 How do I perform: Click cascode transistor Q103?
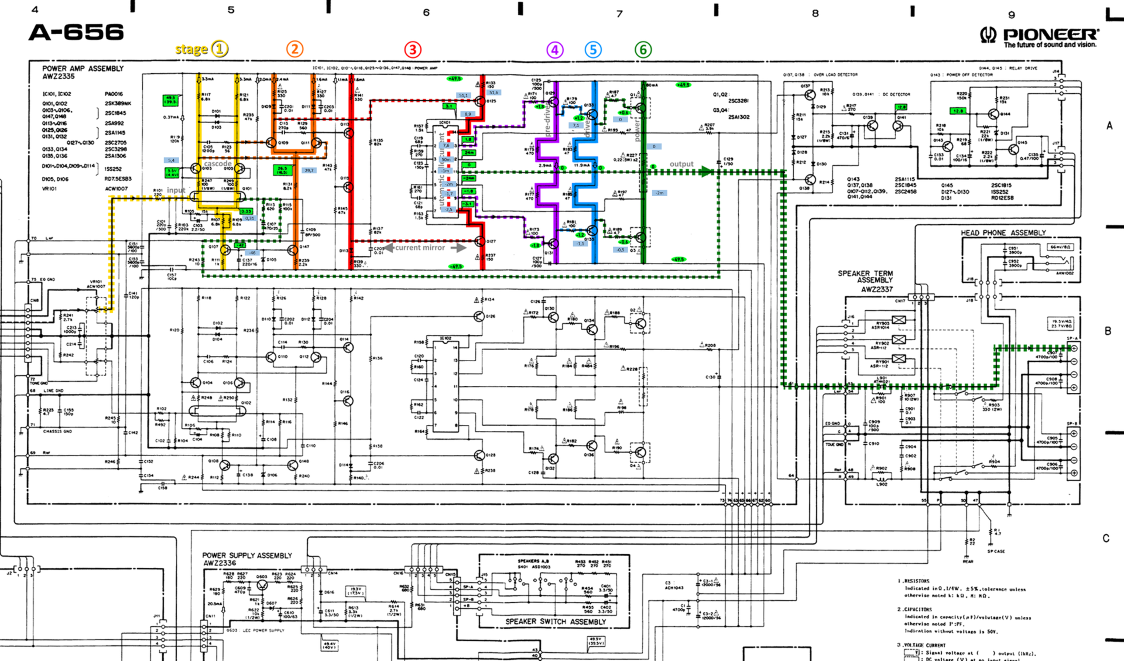pyautogui.click(x=196, y=169)
